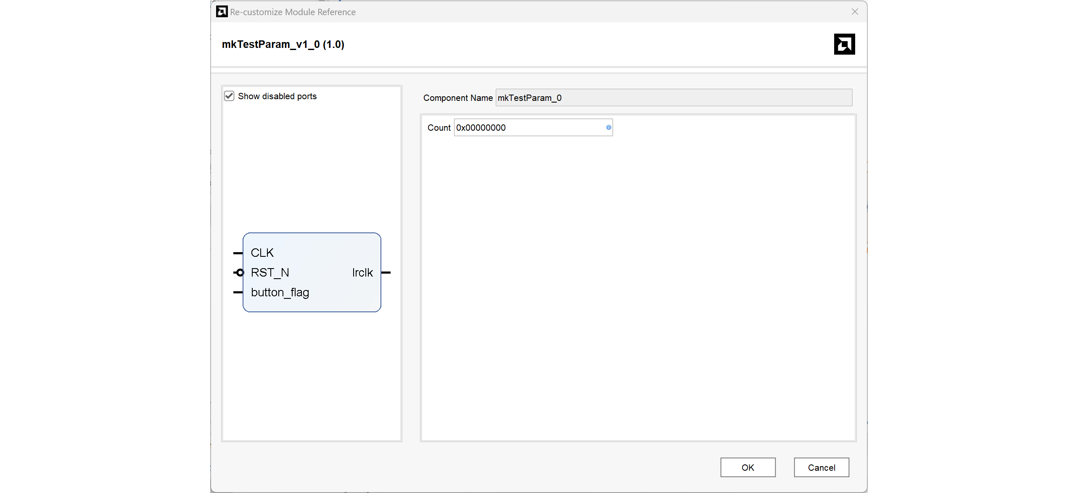This screenshot has height=493, width=1078.
Task: Click the info icon in Count field
Action: coord(608,127)
